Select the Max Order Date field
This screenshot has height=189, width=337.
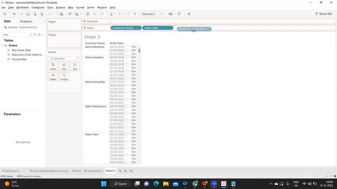(x=21, y=50)
